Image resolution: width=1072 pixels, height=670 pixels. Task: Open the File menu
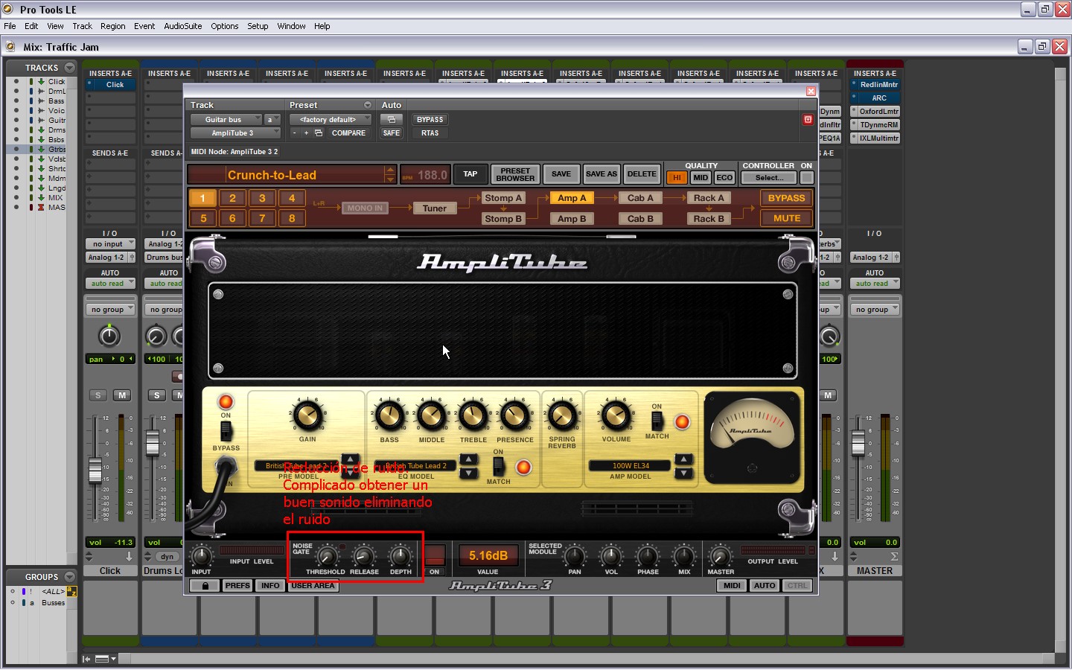click(10, 26)
